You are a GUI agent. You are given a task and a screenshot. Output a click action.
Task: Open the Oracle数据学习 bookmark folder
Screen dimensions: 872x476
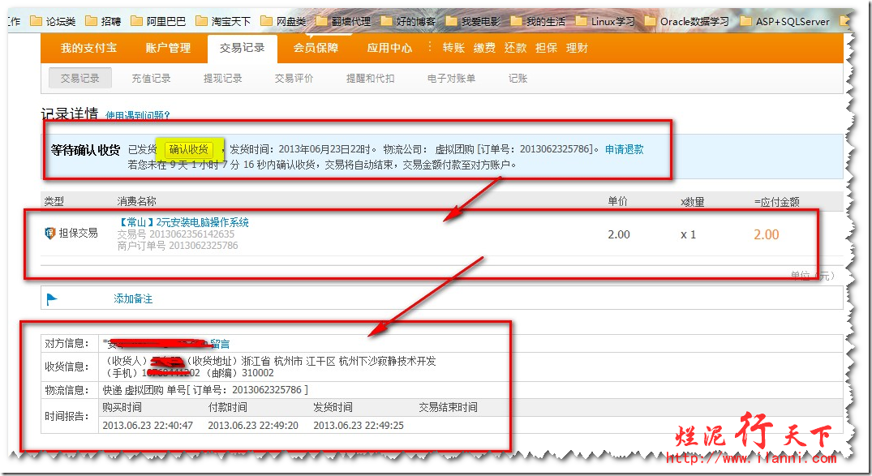(x=687, y=21)
